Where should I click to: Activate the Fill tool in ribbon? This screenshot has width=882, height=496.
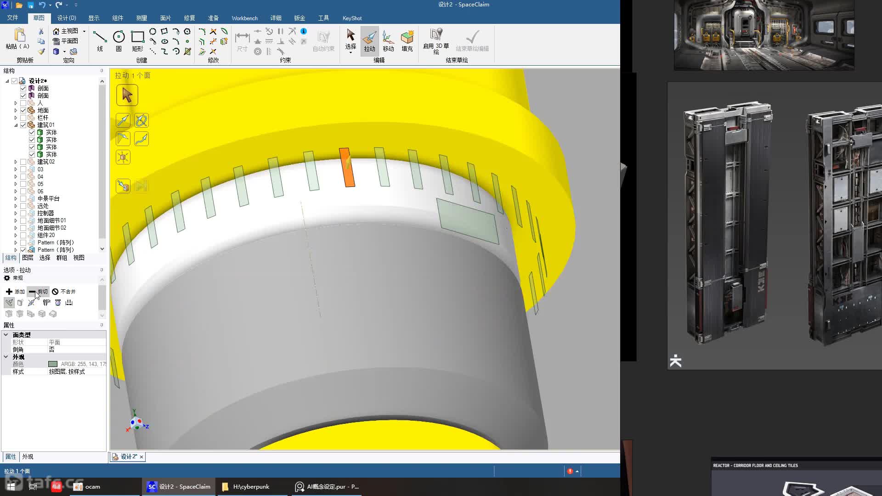click(407, 41)
